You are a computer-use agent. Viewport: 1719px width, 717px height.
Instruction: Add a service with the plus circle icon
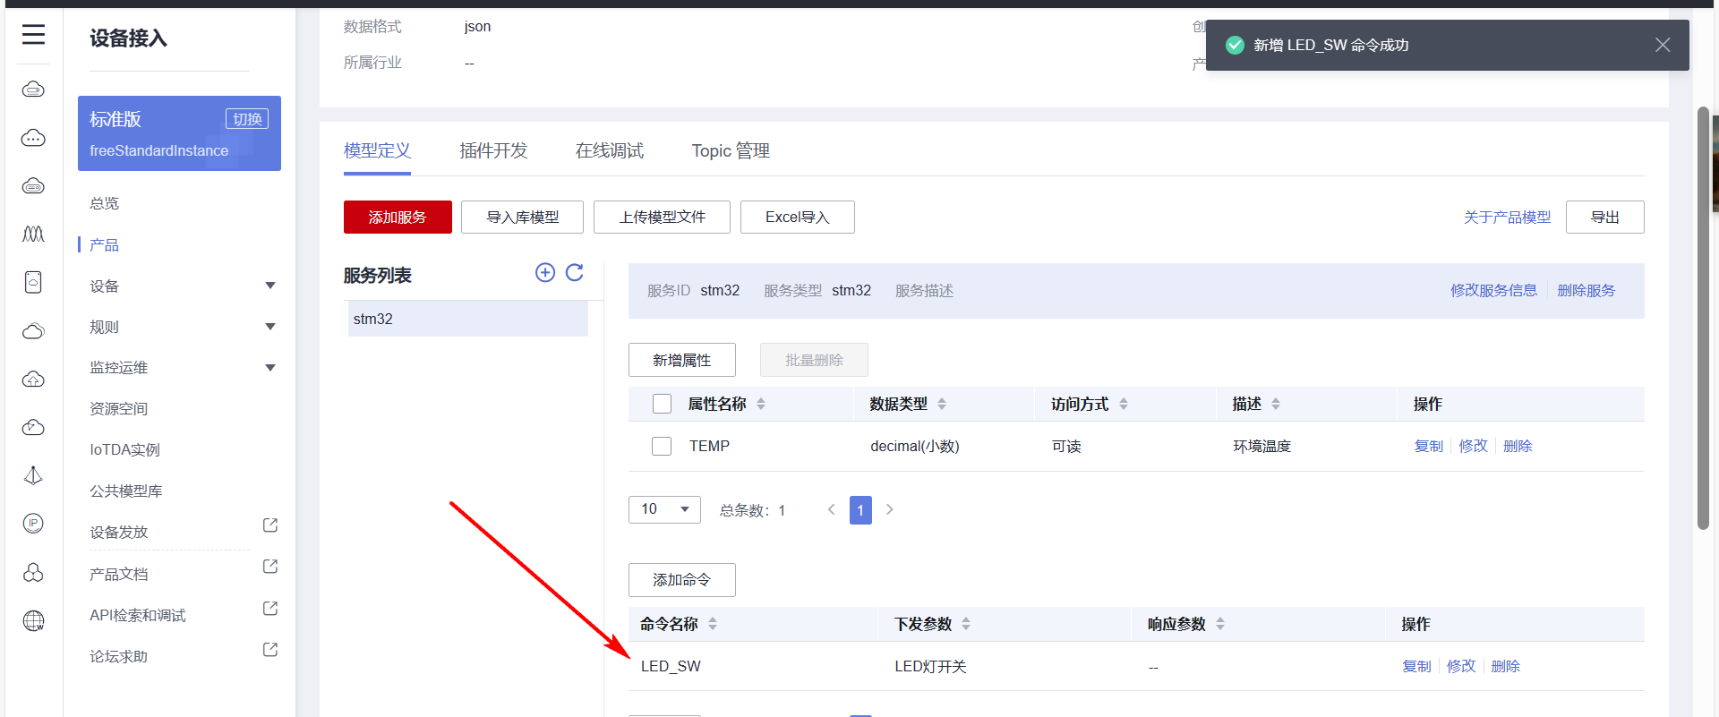point(545,273)
